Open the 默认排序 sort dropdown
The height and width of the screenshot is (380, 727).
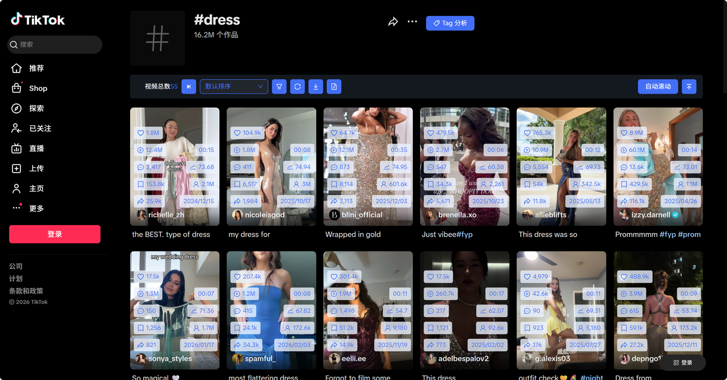(x=234, y=87)
